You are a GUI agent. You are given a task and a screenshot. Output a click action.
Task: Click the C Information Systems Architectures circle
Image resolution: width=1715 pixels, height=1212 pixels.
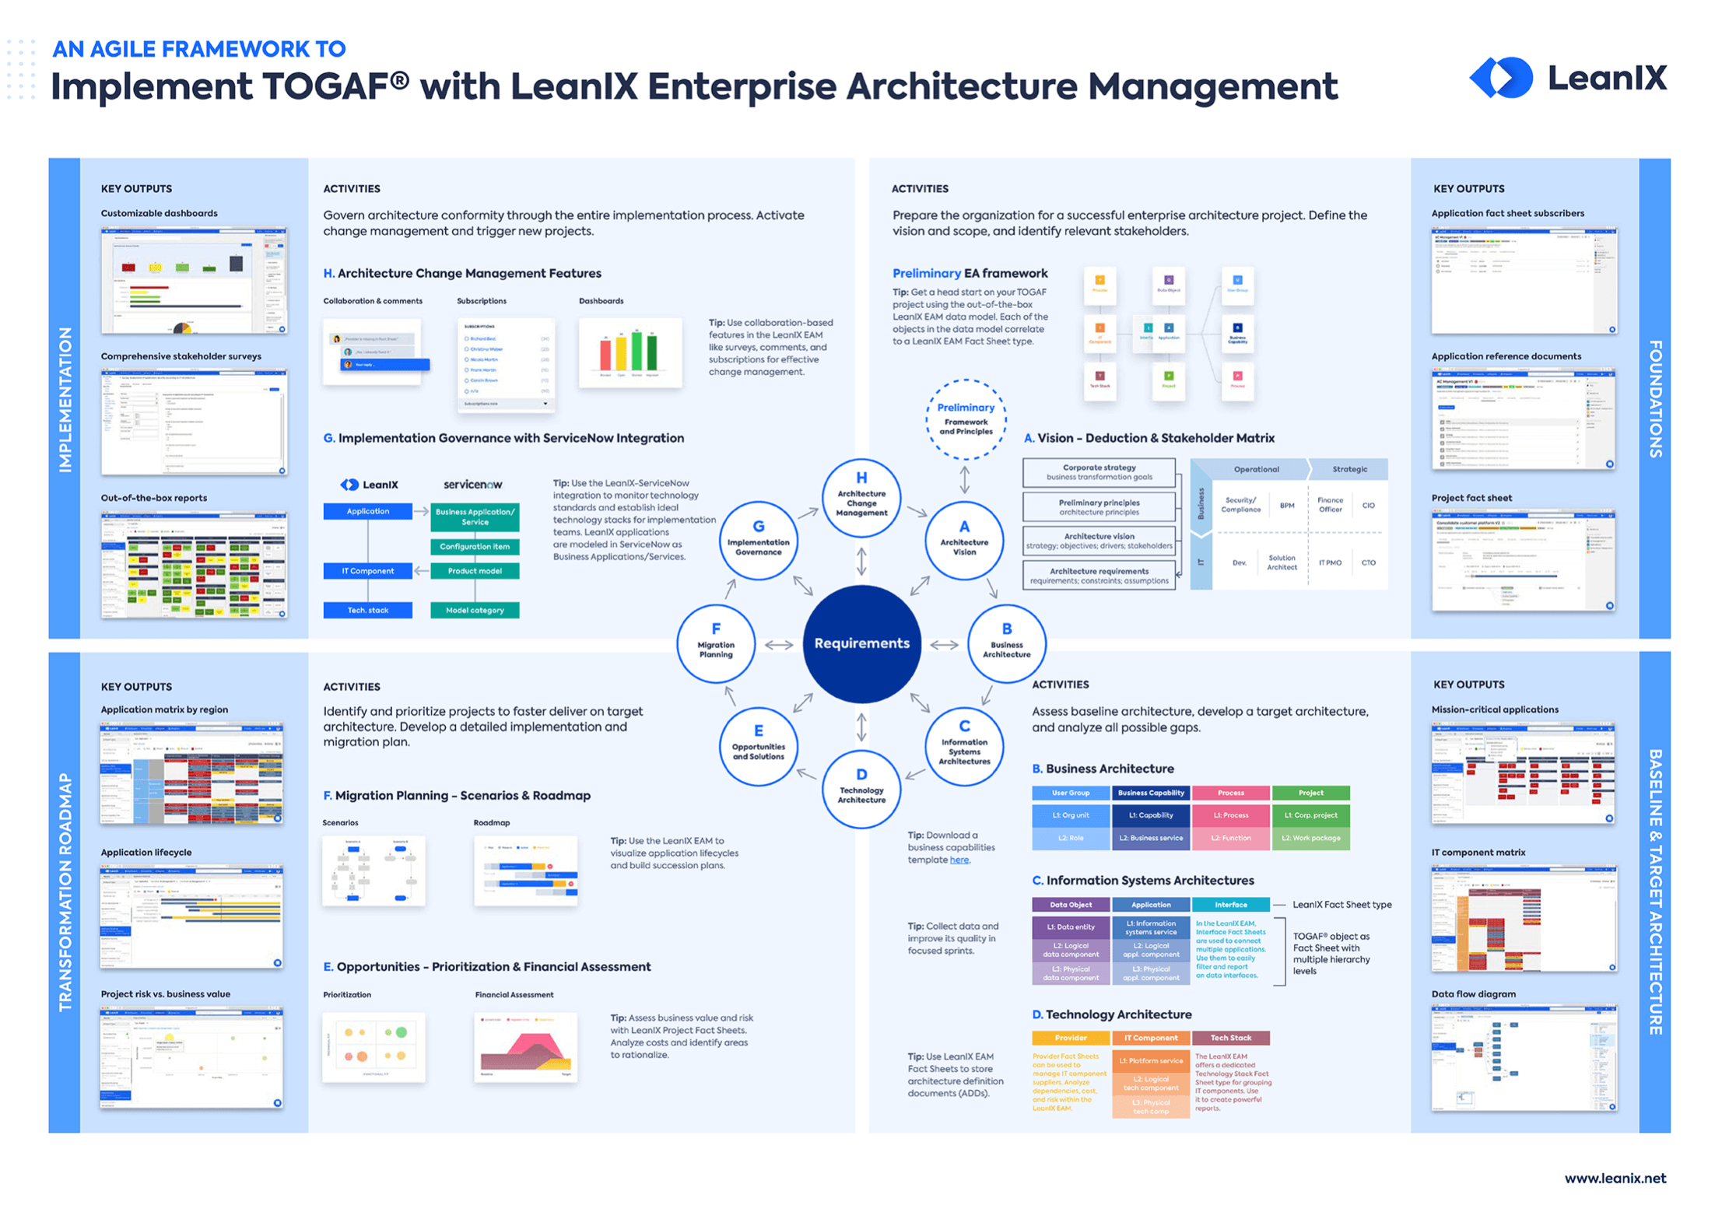pos(964,746)
